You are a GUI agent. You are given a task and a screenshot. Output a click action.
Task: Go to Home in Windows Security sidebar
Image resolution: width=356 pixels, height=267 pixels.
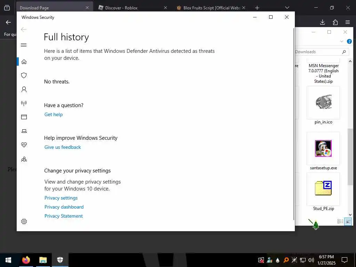click(24, 62)
